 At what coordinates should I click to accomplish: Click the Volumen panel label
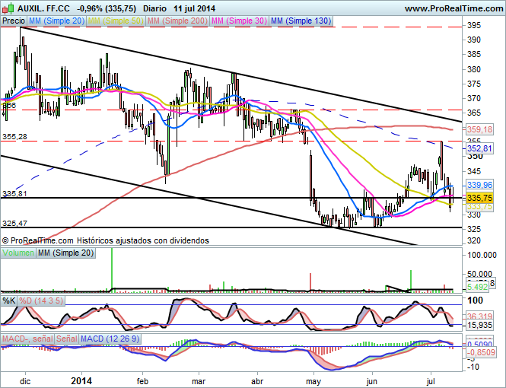point(18,252)
